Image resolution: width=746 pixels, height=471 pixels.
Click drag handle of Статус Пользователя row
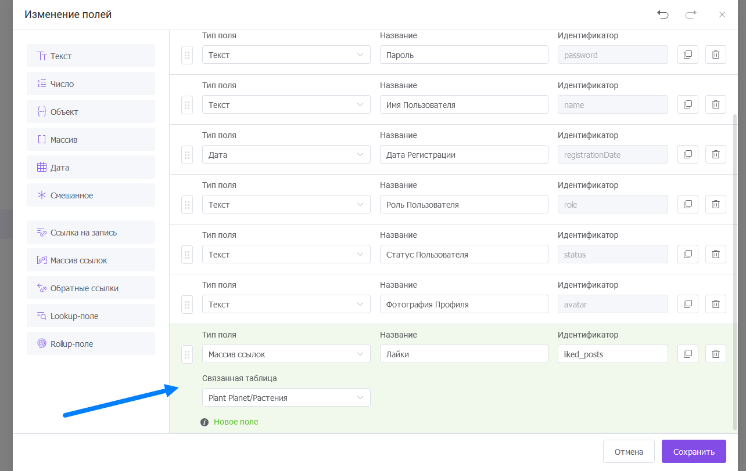pos(187,255)
